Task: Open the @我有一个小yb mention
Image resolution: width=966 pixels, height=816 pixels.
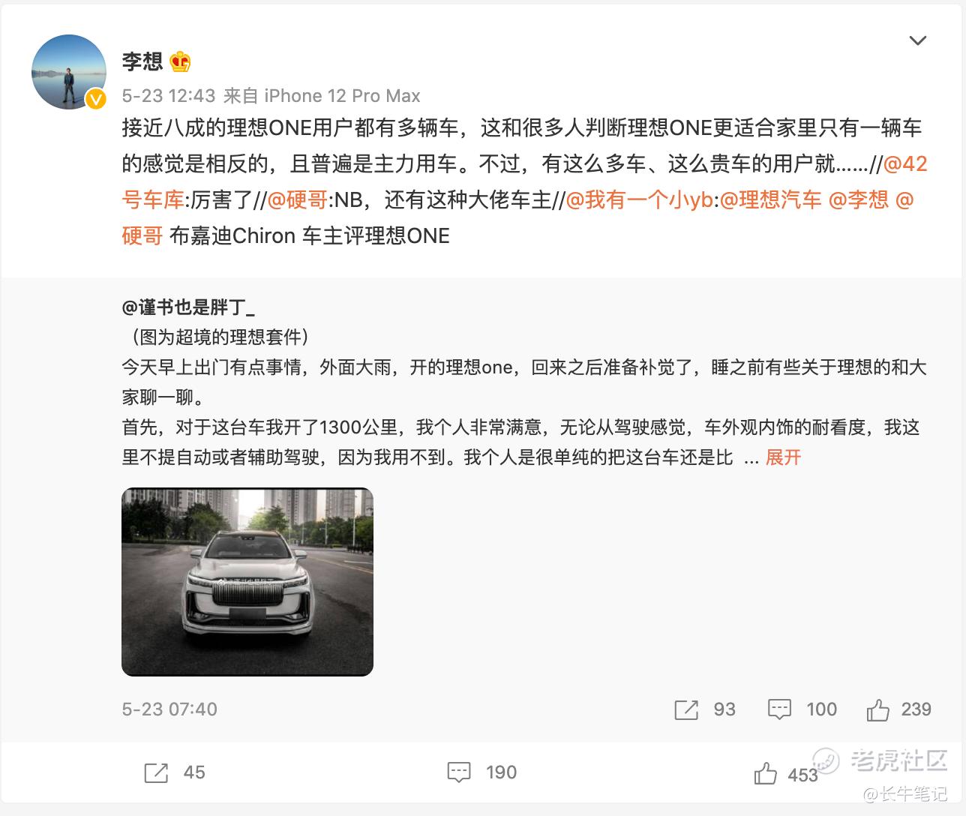Action: click(638, 199)
